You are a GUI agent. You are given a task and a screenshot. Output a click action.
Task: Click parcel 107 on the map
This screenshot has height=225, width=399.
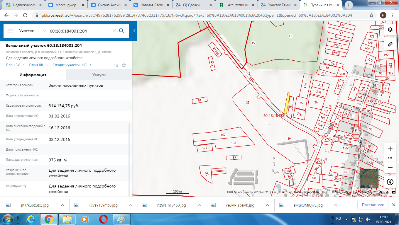pos(223,135)
